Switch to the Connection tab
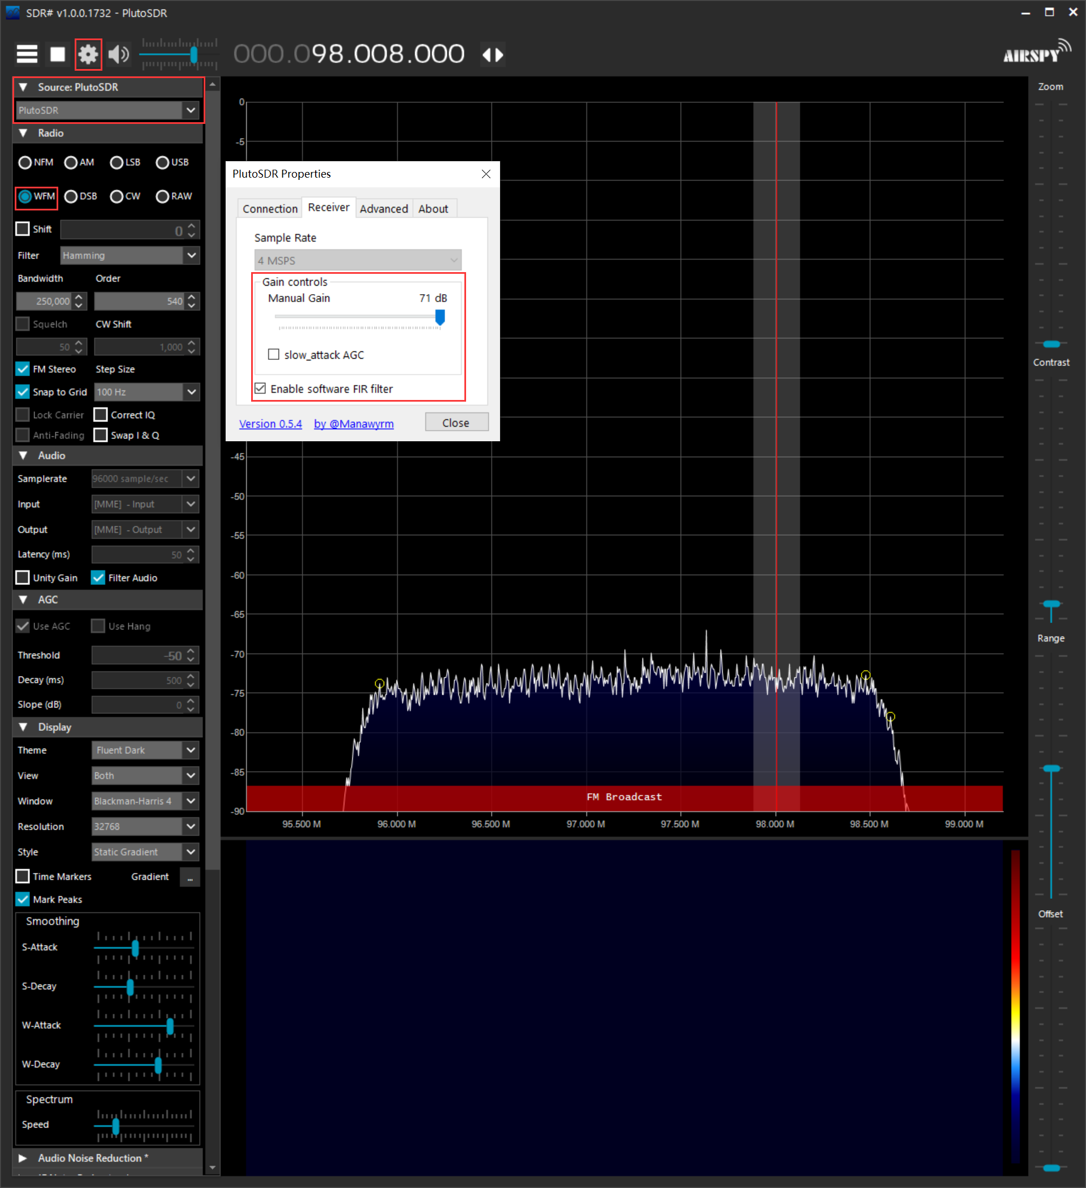 (x=270, y=209)
